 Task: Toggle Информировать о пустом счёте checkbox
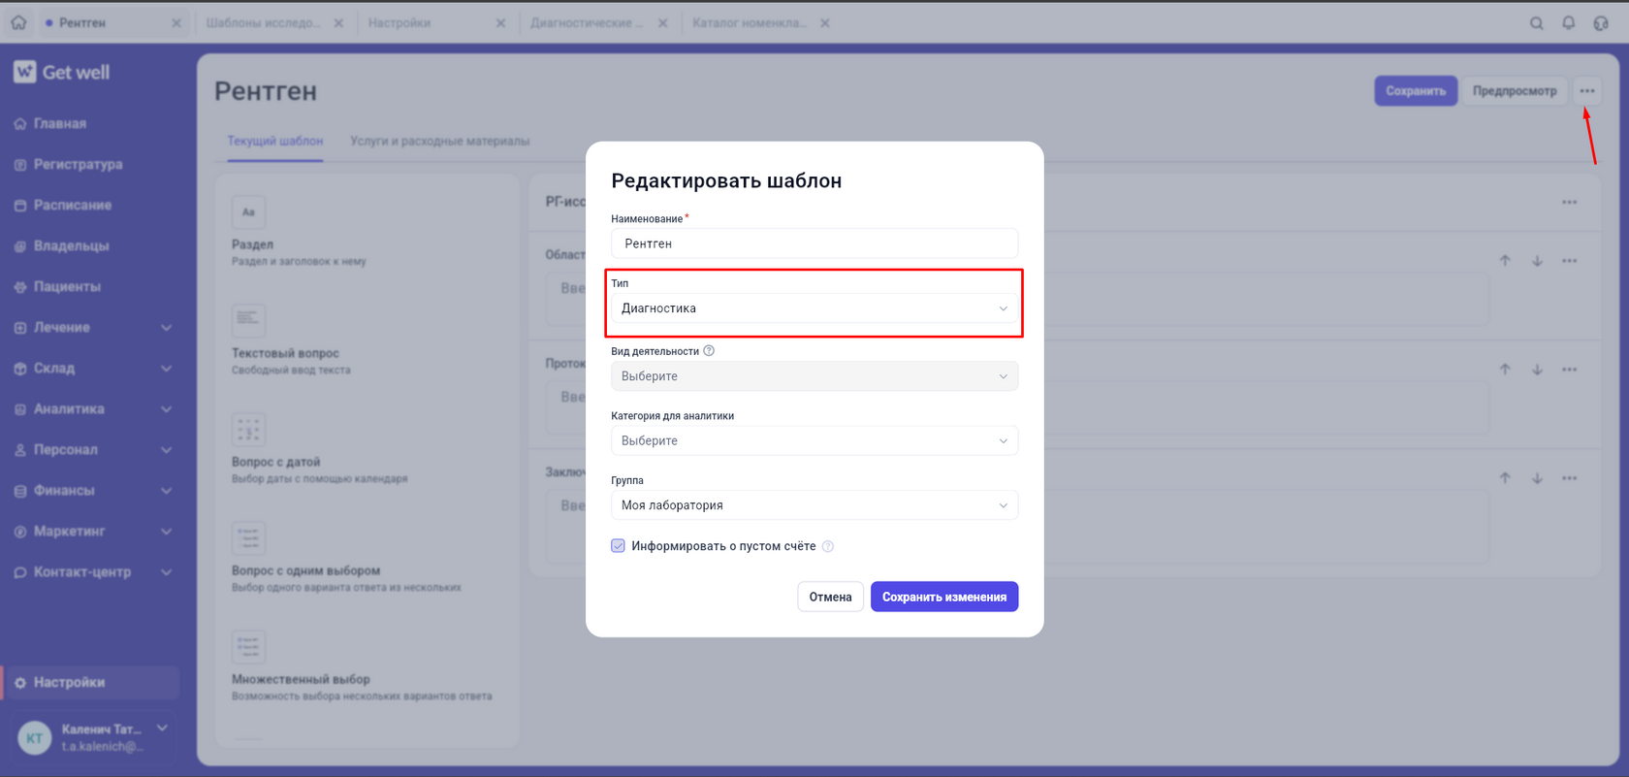click(x=618, y=546)
